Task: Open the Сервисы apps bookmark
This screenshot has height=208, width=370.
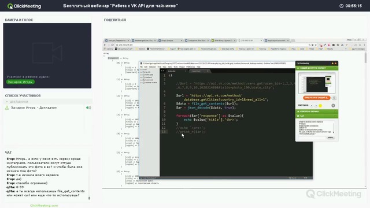Action: click(x=109, y=49)
